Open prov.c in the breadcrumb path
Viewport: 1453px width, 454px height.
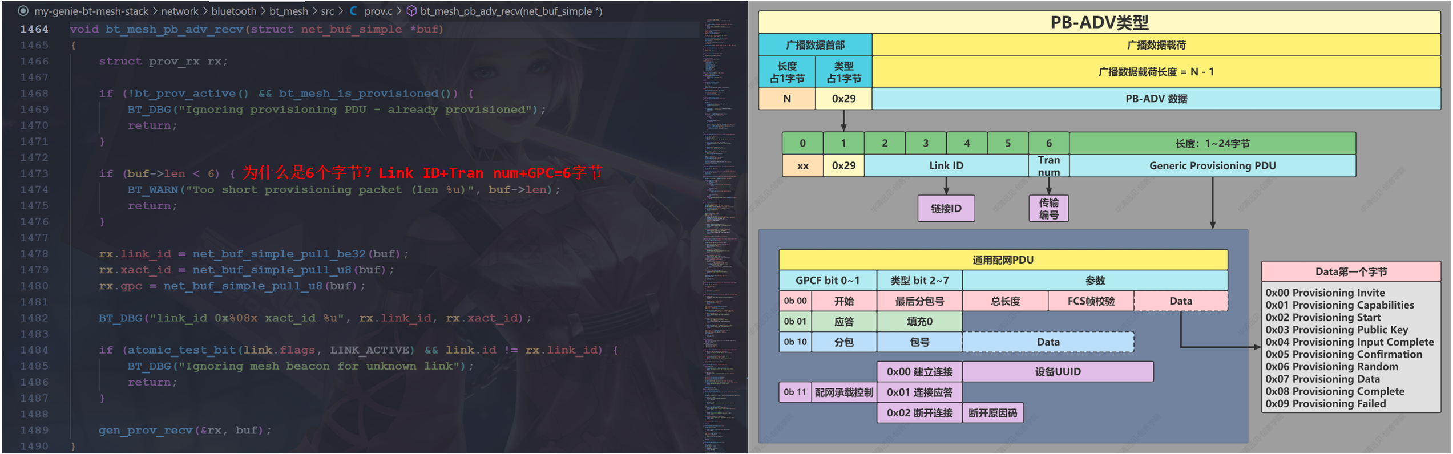(378, 11)
